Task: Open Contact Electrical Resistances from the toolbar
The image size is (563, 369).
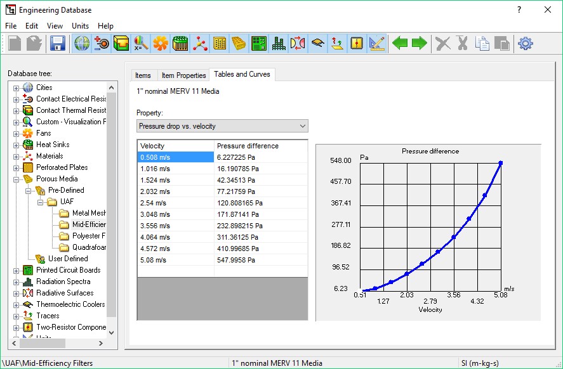Action: point(102,43)
